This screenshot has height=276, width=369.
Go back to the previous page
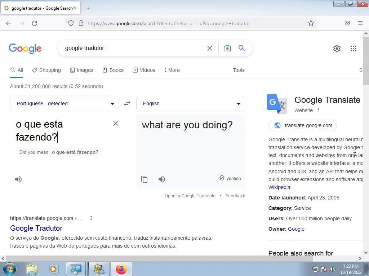click(x=9, y=23)
